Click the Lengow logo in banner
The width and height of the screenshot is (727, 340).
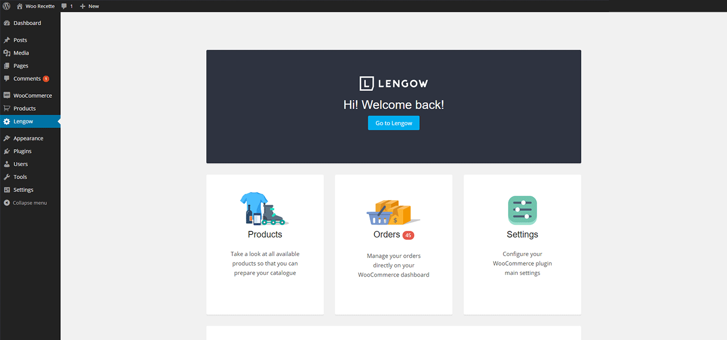(x=393, y=83)
